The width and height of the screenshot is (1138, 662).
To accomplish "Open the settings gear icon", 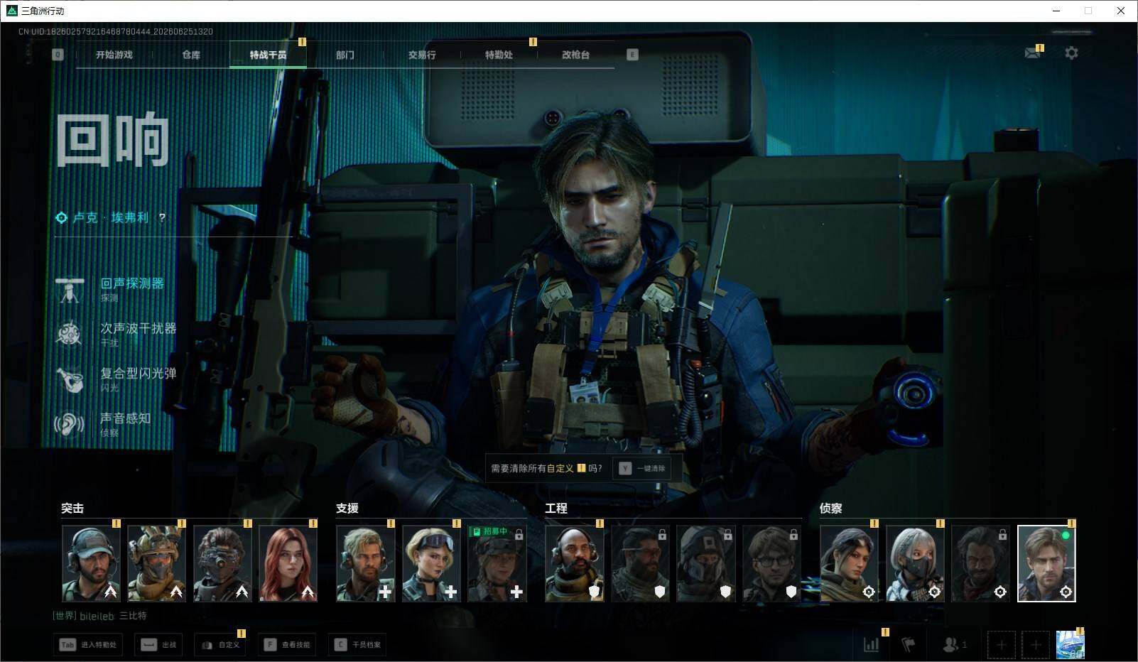I will click(x=1071, y=53).
